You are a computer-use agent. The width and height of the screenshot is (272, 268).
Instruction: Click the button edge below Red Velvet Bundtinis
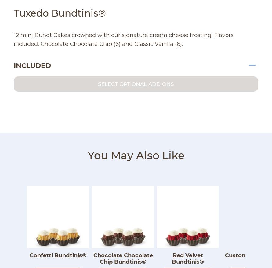point(188,267)
